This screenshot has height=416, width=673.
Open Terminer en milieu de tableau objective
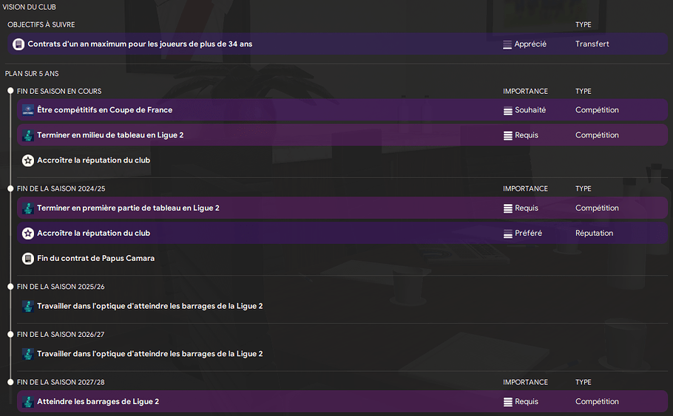[x=342, y=135]
